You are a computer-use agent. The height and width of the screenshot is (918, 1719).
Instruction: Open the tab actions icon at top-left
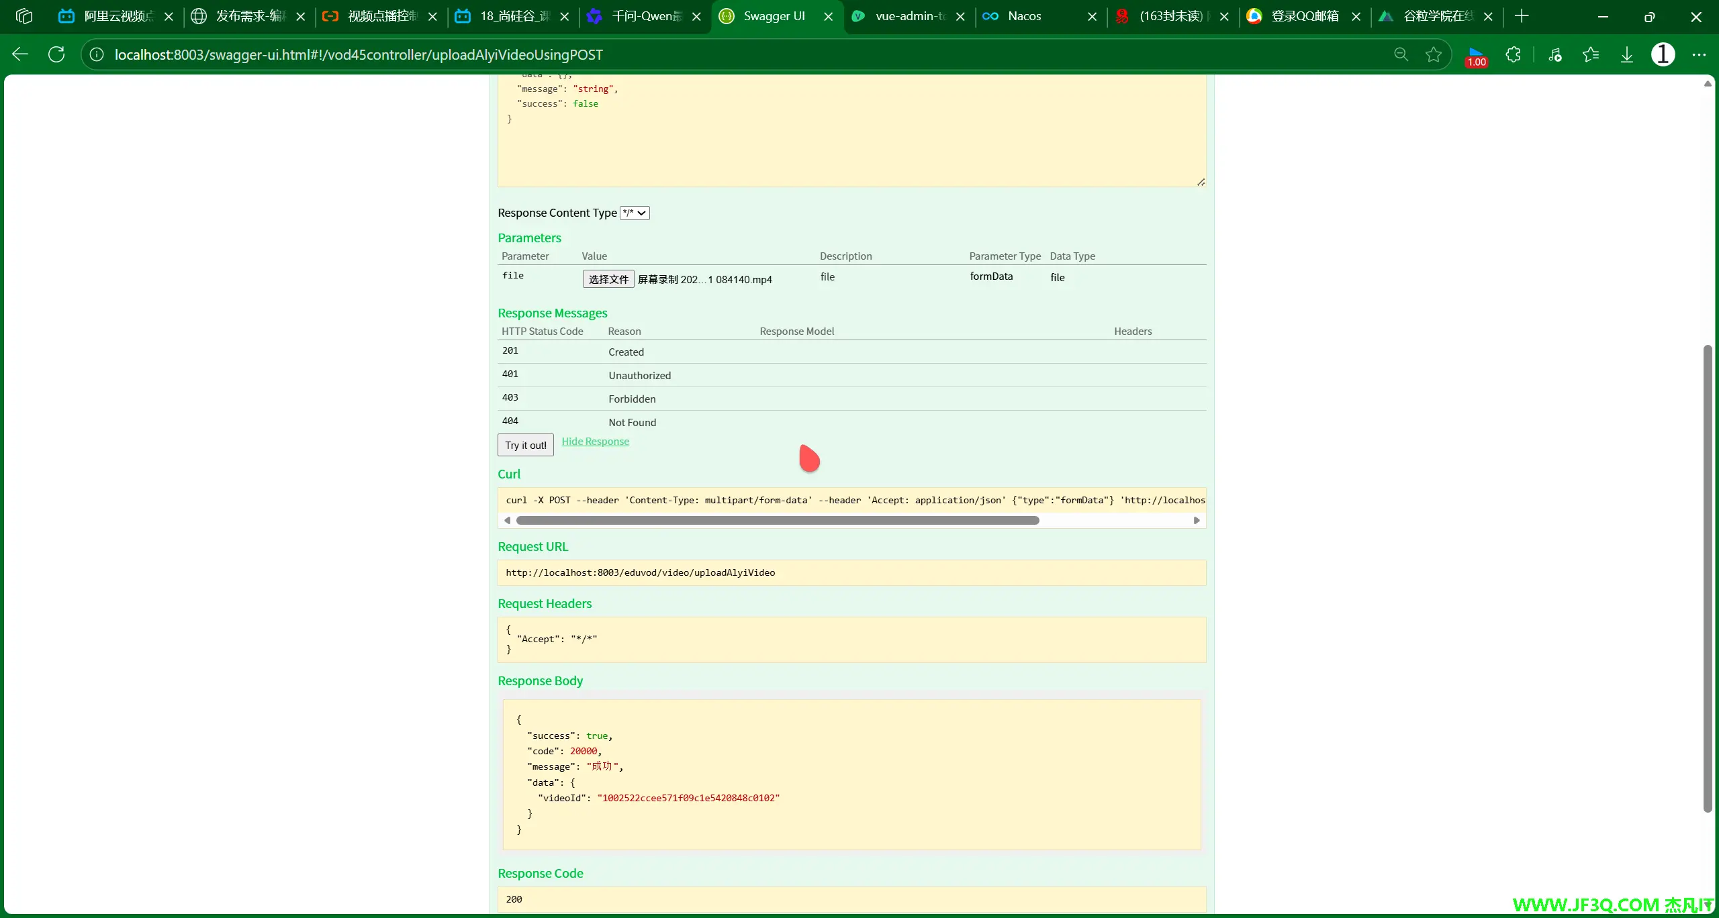(24, 16)
